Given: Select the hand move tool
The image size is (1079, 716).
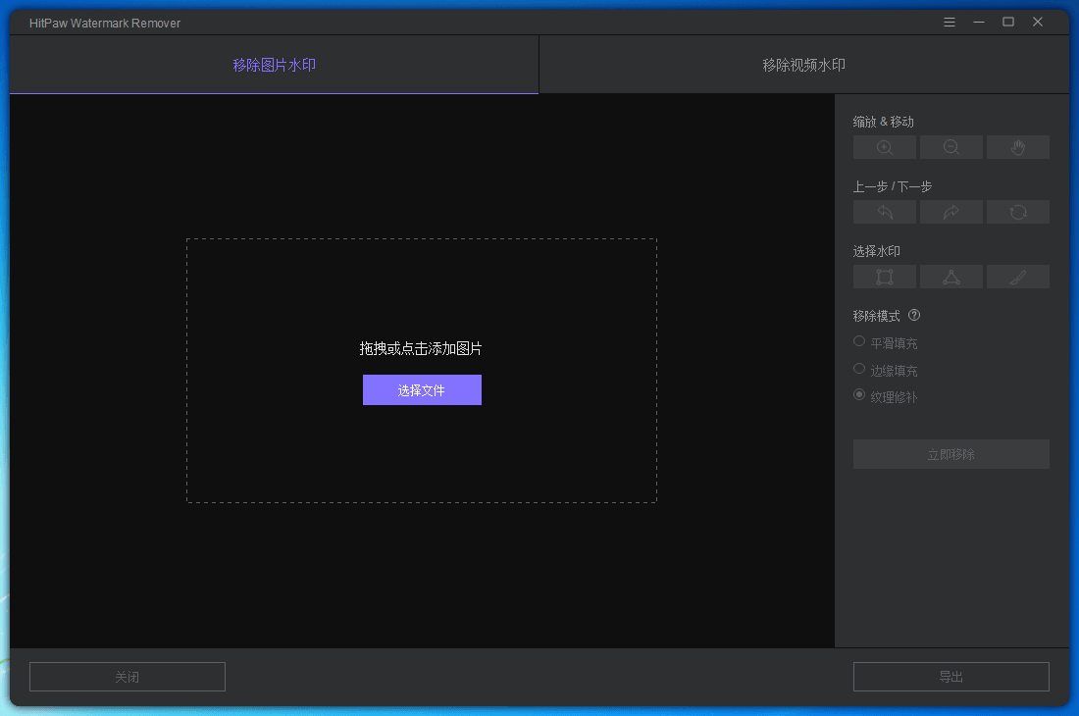Looking at the screenshot, I should click(1017, 147).
